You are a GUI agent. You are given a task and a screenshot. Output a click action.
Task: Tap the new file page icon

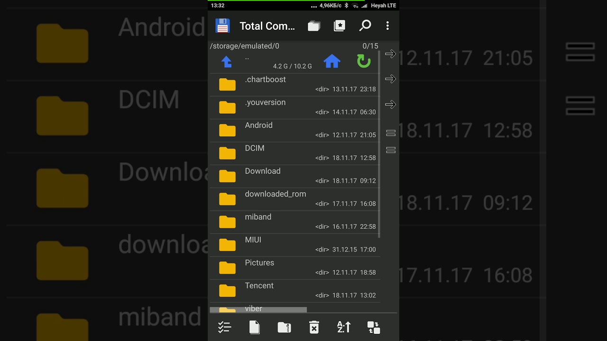click(x=255, y=327)
